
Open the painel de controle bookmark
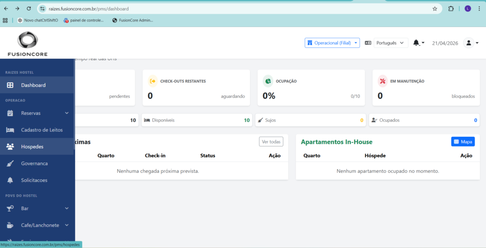(x=84, y=20)
